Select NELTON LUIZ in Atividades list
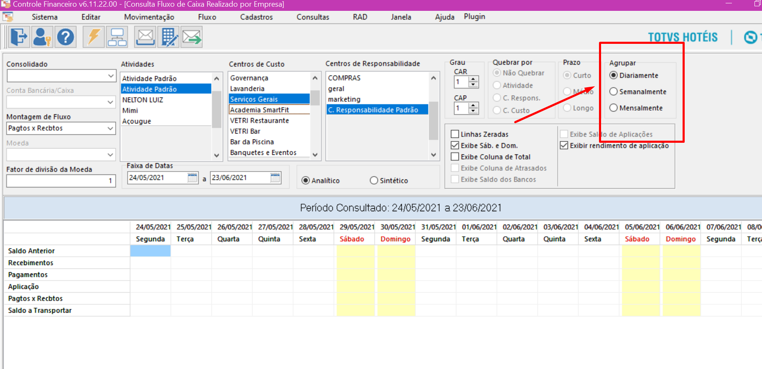762x369 pixels. (x=166, y=100)
